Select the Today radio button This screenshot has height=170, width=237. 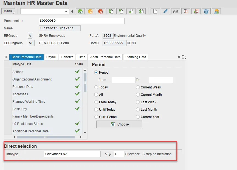click(x=96, y=87)
